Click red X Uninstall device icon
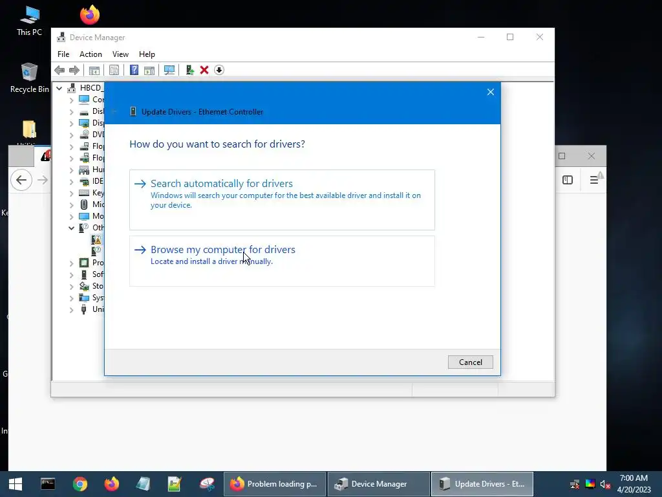 pyautogui.click(x=204, y=70)
